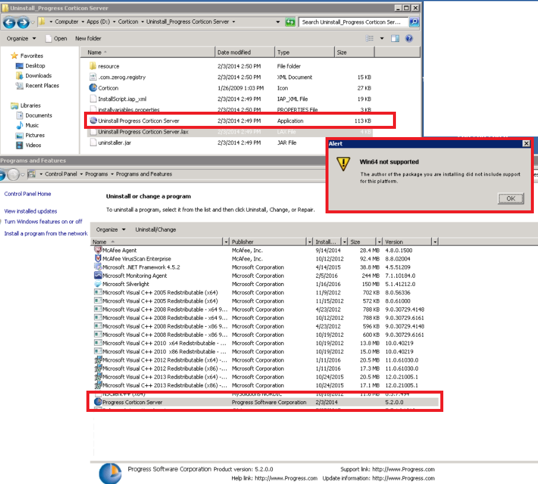
Task: Click Computer in Explorer breadcrumb
Action: point(66,22)
